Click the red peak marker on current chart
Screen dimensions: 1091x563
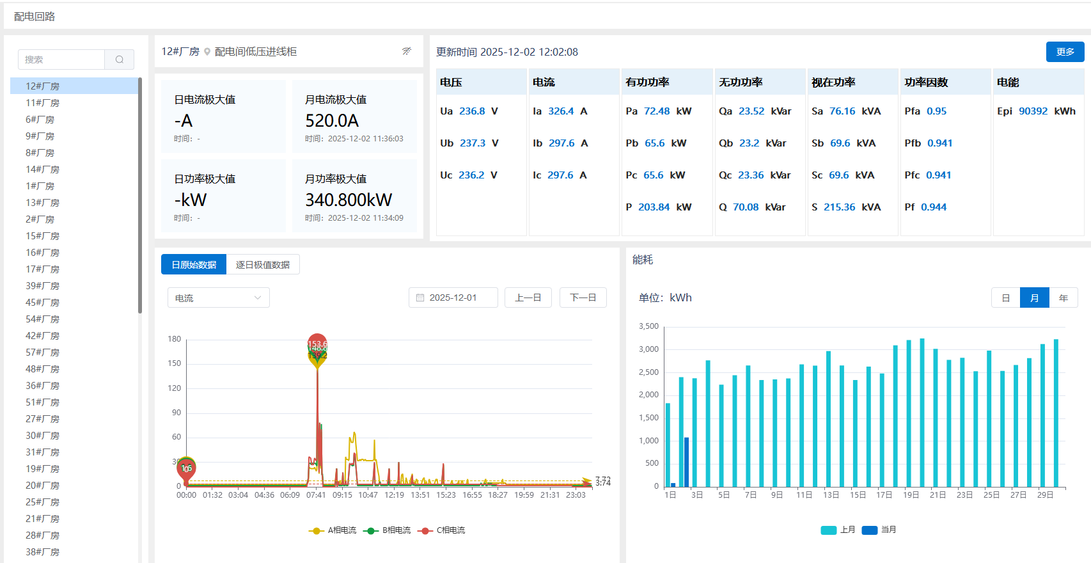coord(317,344)
